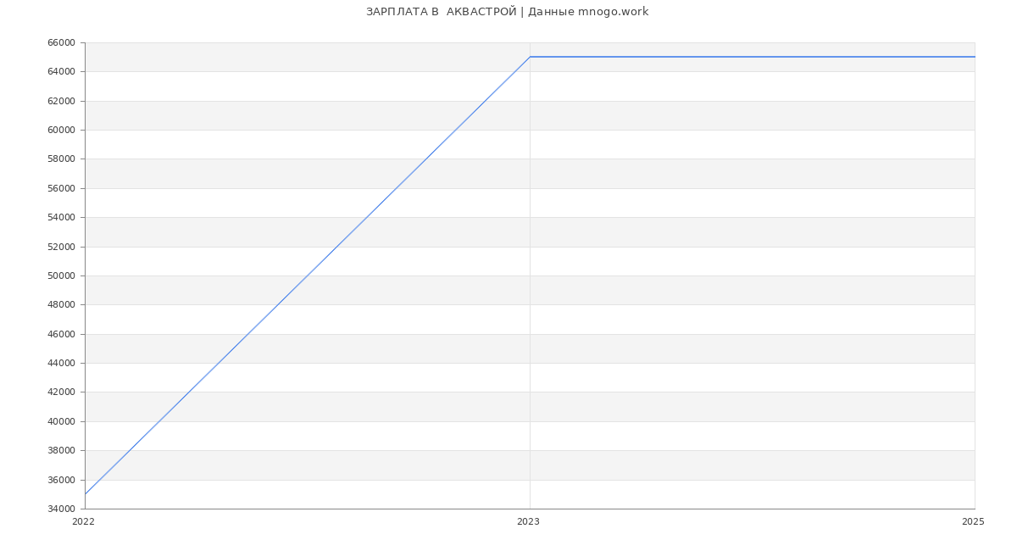
Task: Click the y-axis label 58000
Action: (x=61, y=159)
